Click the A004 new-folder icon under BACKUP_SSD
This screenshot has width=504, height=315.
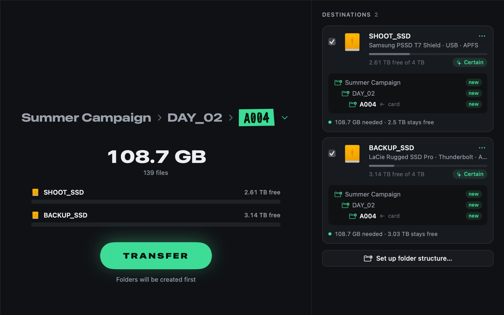[x=353, y=216]
